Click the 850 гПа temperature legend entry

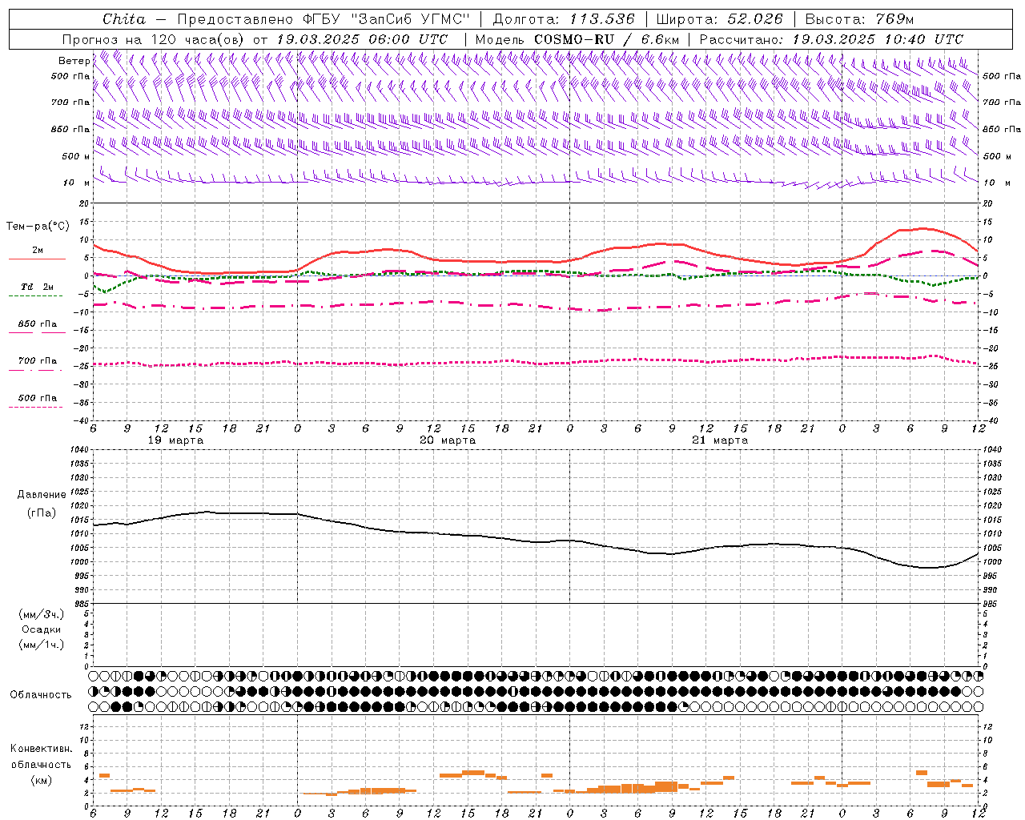coord(37,324)
